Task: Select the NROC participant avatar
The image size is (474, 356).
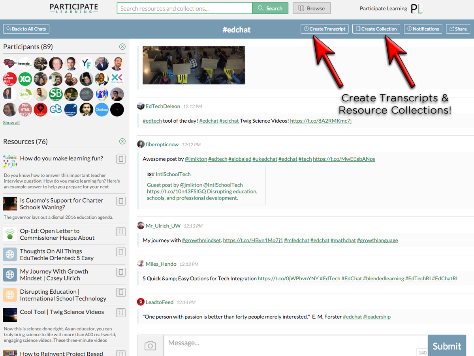Action: [86, 94]
